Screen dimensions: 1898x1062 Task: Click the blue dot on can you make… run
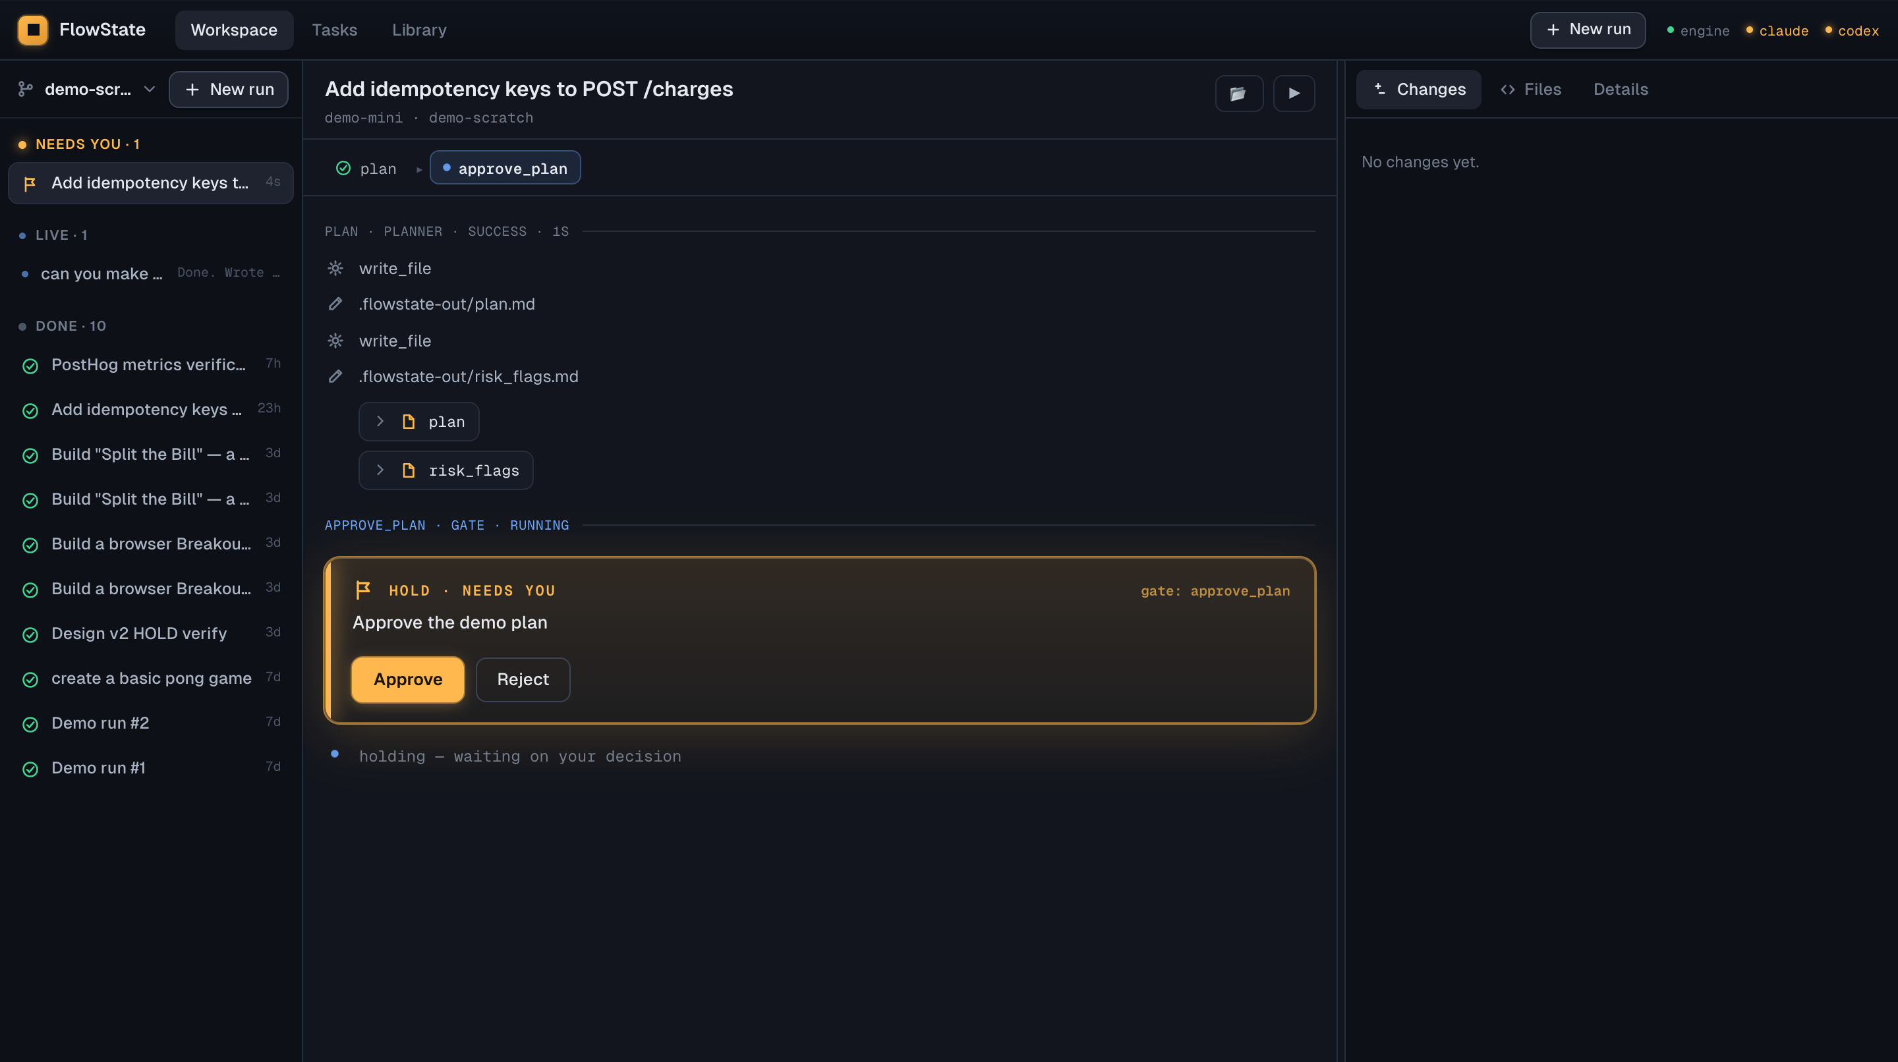[25, 274]
